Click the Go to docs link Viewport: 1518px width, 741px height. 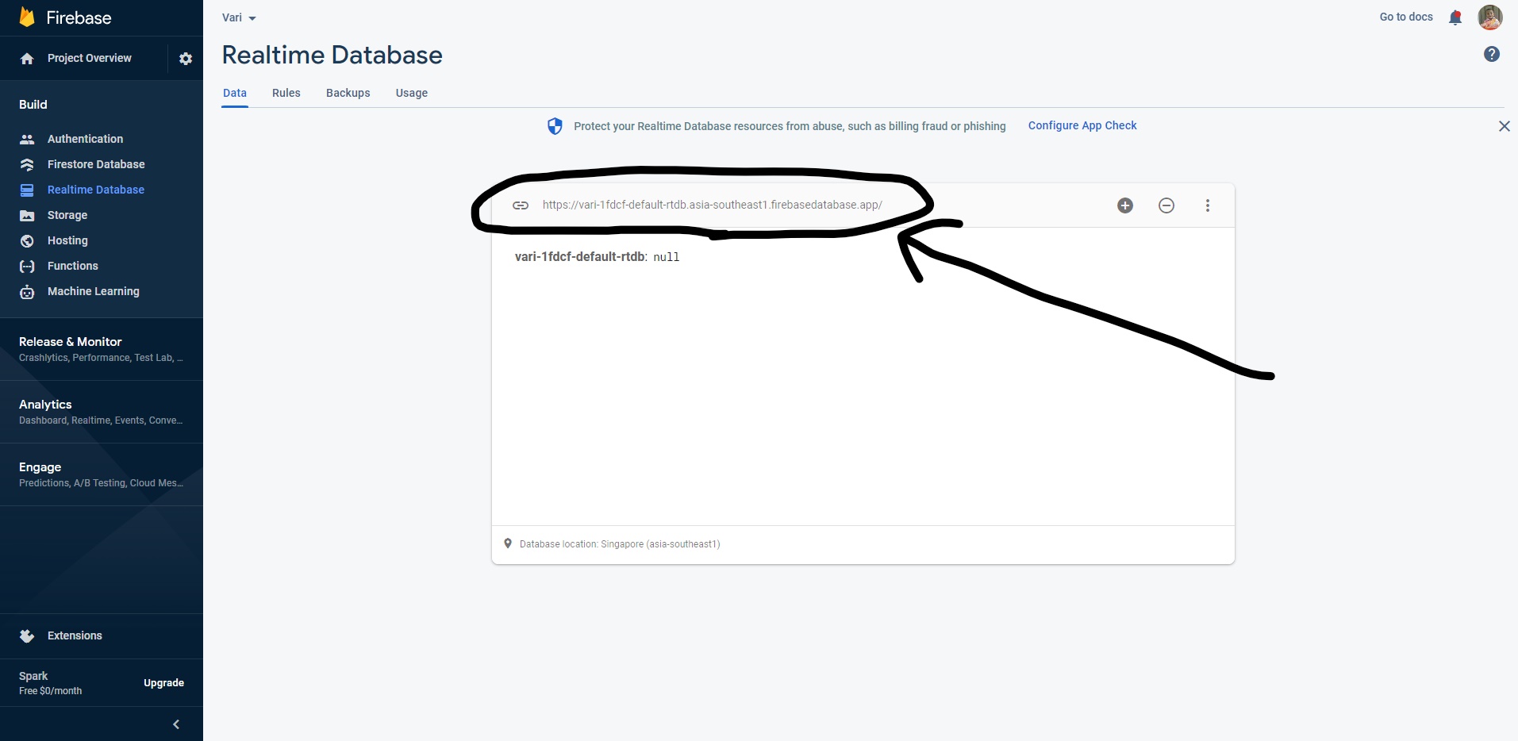coord(1406,17)
